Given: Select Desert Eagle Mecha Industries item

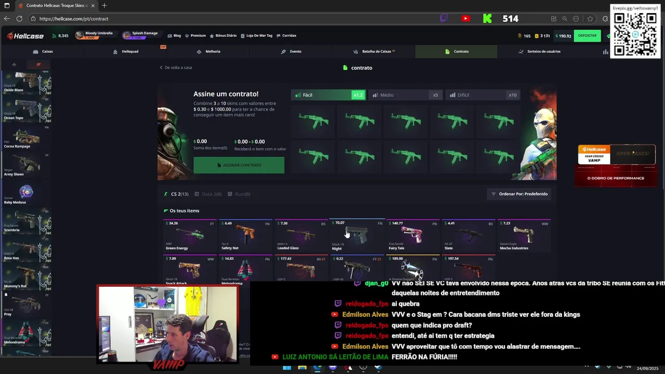Looking at the screenshot, I should 524,236.
